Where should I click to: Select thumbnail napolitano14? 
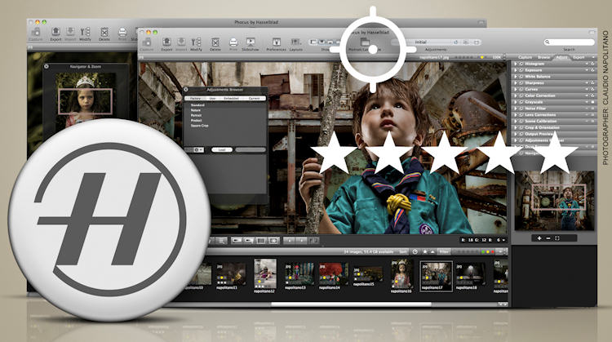(x=333, y=276)
